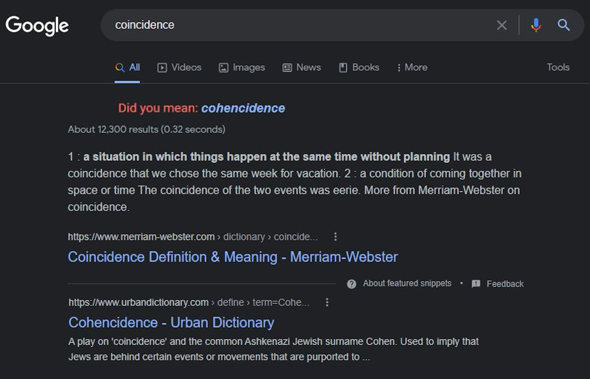Open three-dot menu beside merriam-webster.com URL

click(335, 237)
